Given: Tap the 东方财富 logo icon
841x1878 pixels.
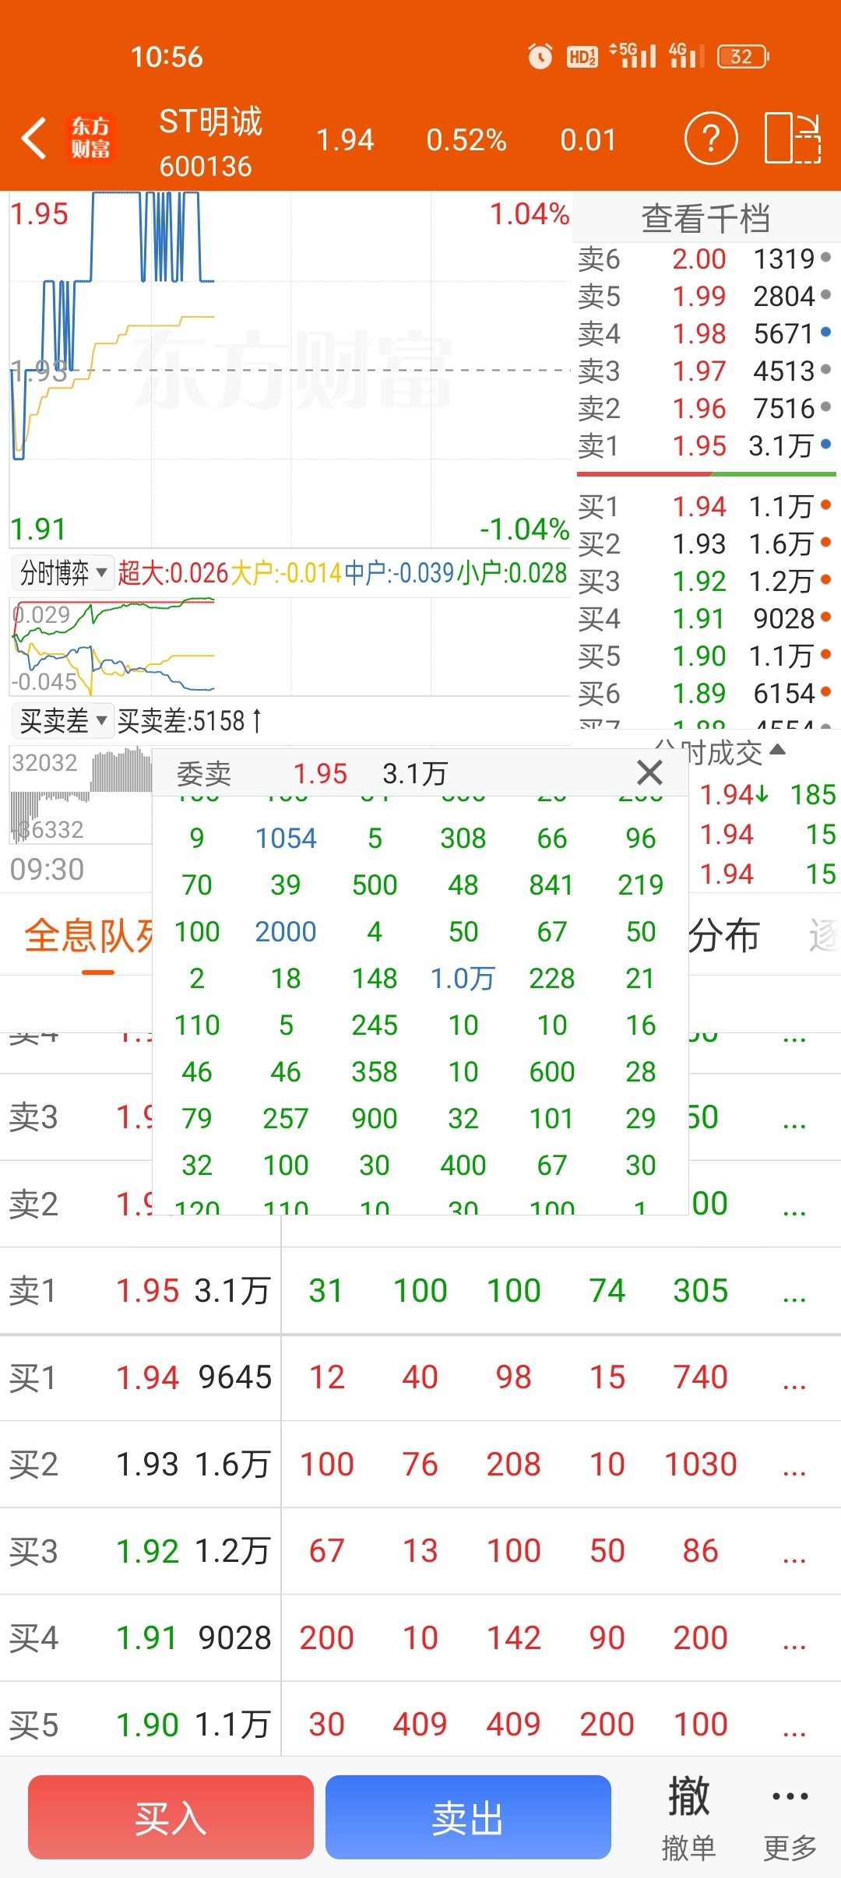Looking at the screenshot, I should pyautogui.click(x=90, y=138).
